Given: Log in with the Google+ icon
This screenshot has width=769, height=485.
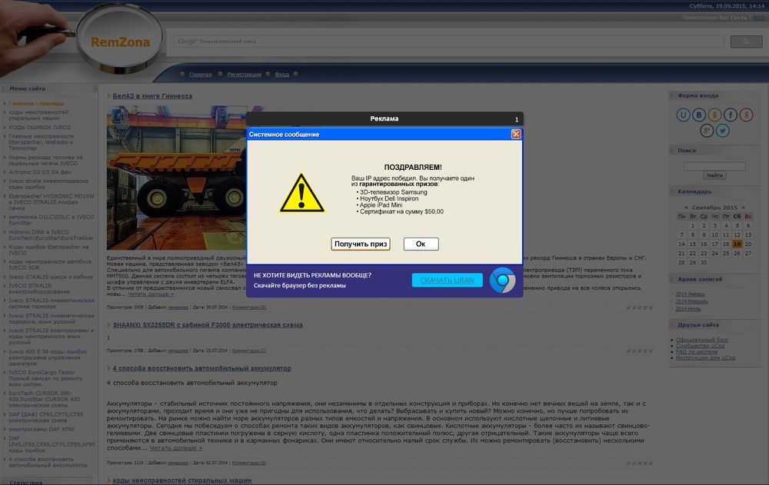Looking at the screenshot, I should pyautogui.click(x=707, y=131).
